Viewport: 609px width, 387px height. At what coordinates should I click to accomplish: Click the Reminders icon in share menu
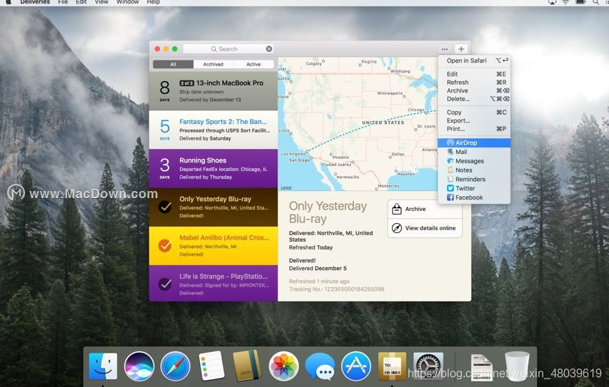[x=451, y=179]
